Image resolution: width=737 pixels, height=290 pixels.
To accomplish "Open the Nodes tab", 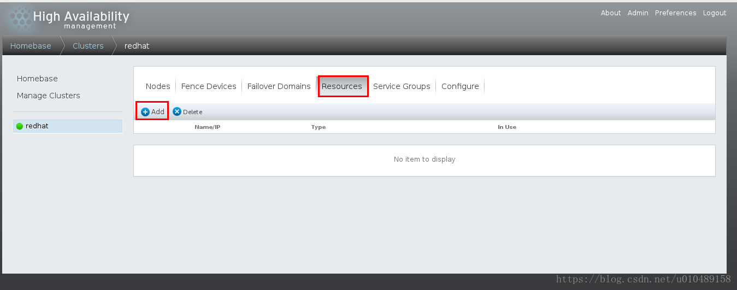I will 158,86.
